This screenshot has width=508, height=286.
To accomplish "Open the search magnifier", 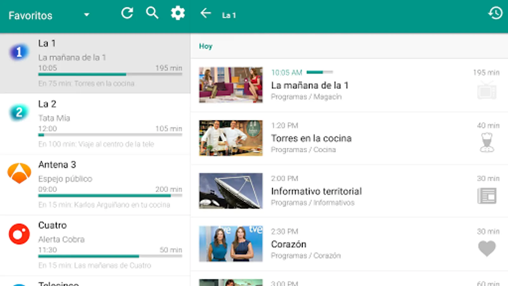I will tap(152, 13).
